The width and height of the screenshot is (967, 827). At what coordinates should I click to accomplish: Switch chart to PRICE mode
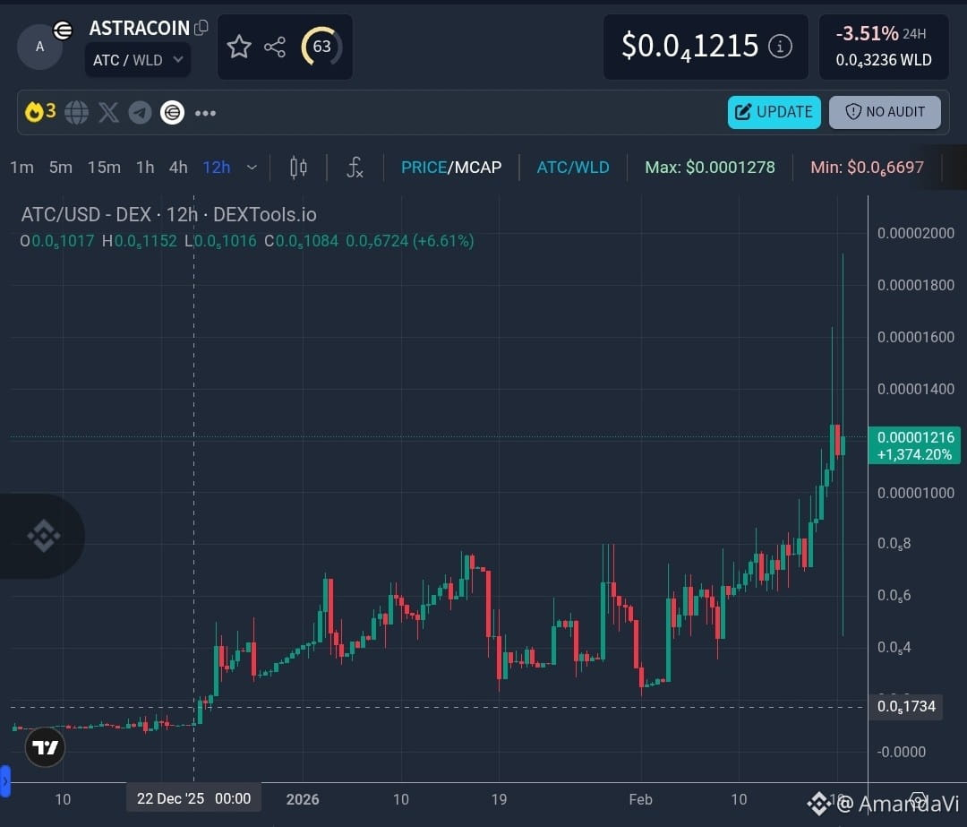[x=424, y=168]
